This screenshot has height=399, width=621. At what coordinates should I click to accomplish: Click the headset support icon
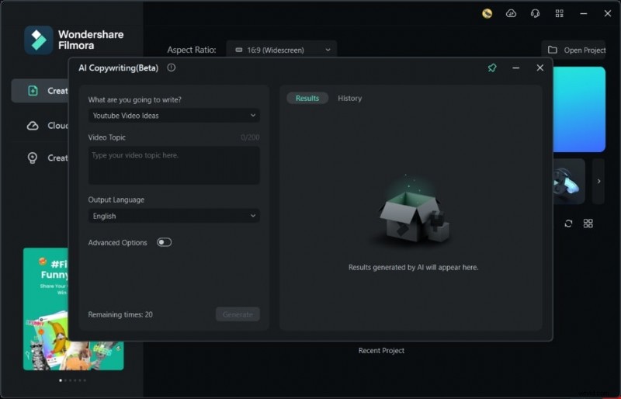[535, 13]
